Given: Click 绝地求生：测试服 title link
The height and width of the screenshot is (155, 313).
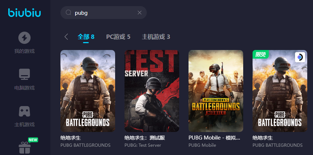Looking at the screenshot, I should pyautogui.click(x=145, y=138).
